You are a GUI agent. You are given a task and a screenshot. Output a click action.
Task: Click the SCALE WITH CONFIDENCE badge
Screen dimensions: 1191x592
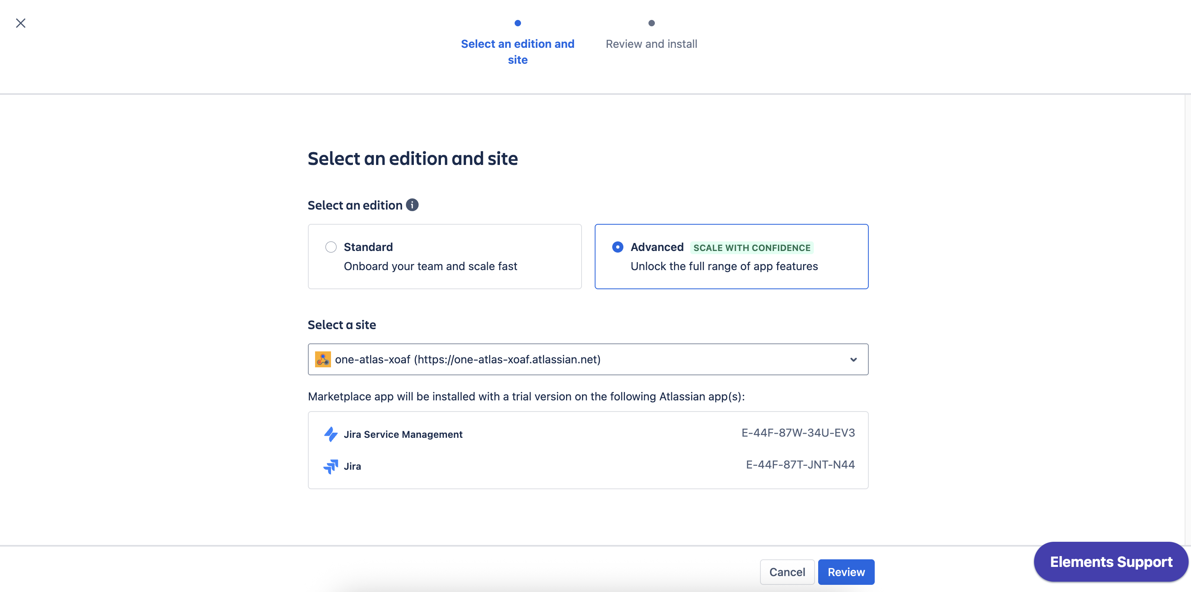click(752, 248)
